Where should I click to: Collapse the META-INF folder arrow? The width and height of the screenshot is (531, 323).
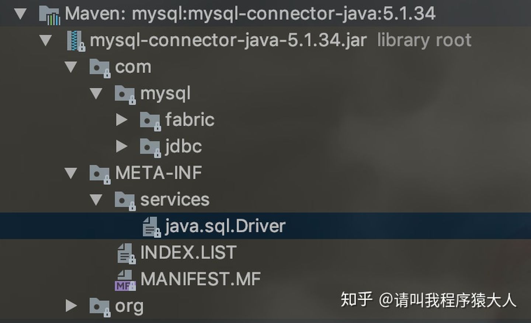click(71, 173)
